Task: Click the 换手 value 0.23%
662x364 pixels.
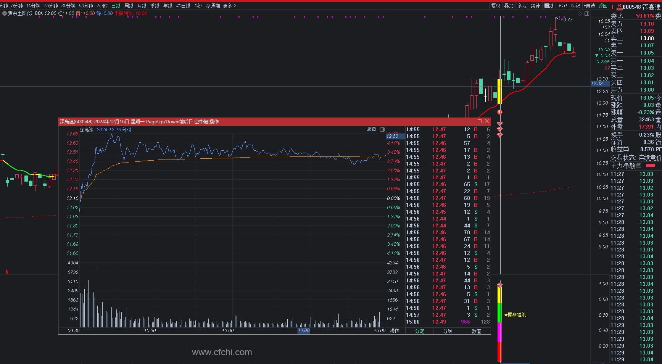Action: (647, 135)
